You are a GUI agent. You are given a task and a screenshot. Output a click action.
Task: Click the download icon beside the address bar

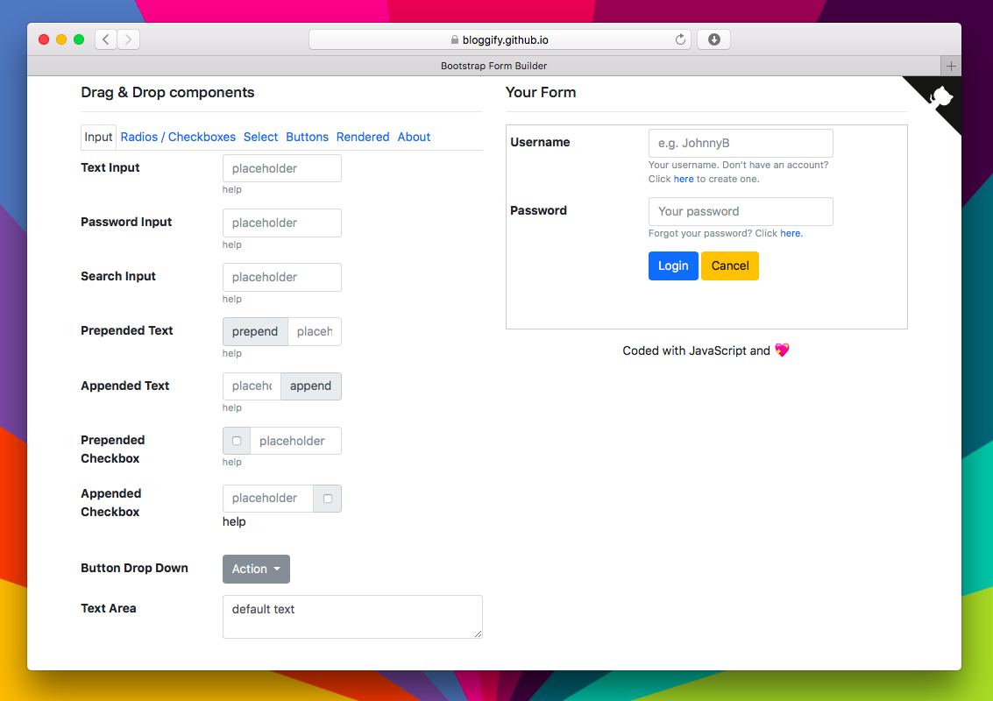(713, 39)
